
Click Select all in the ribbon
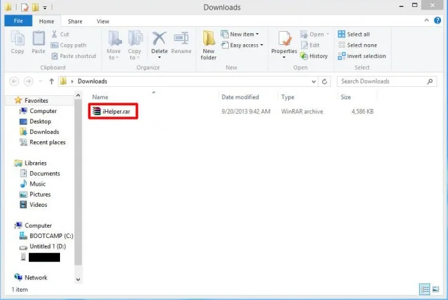354,34
